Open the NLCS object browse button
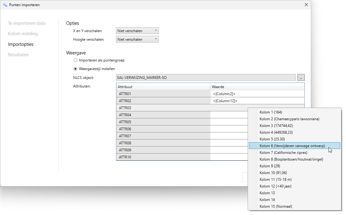346x215 pixels. click(x=301, y=78)
